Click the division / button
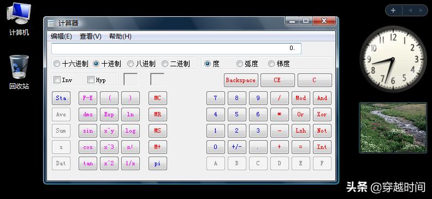The width and height of the screenshot is (432, 199). click(280, 98)
